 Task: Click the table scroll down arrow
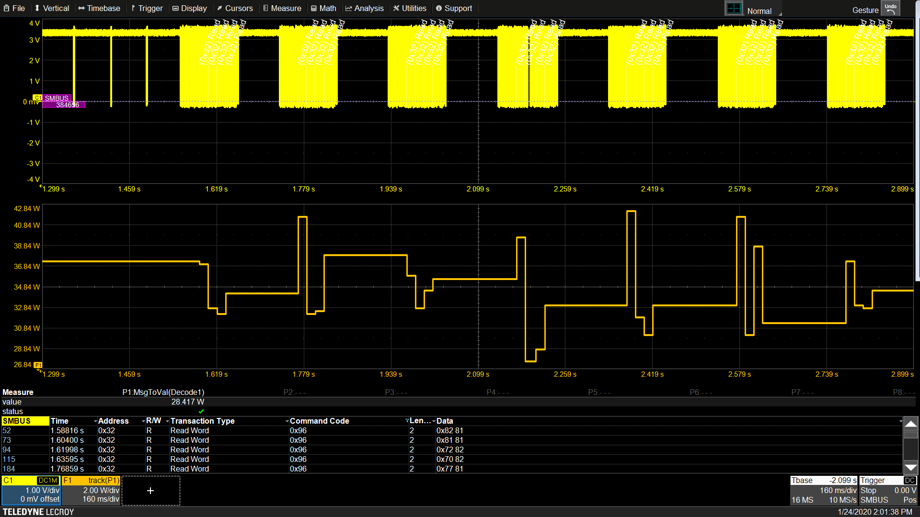coord(910,468)
